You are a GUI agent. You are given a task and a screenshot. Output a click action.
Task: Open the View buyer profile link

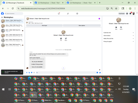coord(68,50)
